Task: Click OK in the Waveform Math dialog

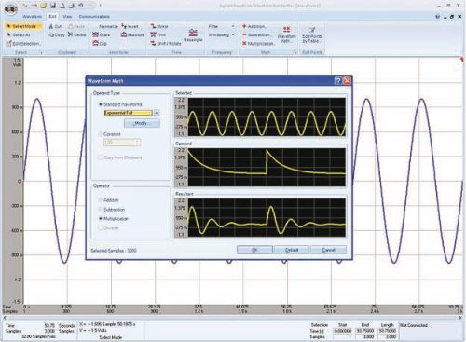Action: click(x=254, y=250)
